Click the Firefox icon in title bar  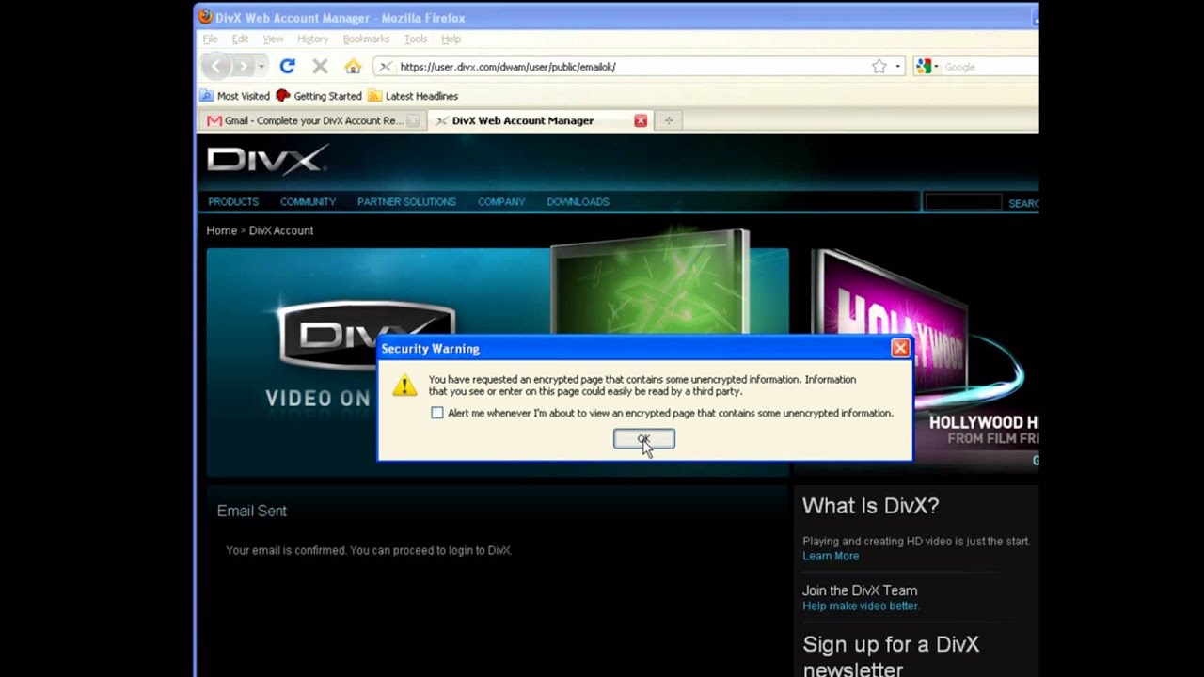point(205,17)
